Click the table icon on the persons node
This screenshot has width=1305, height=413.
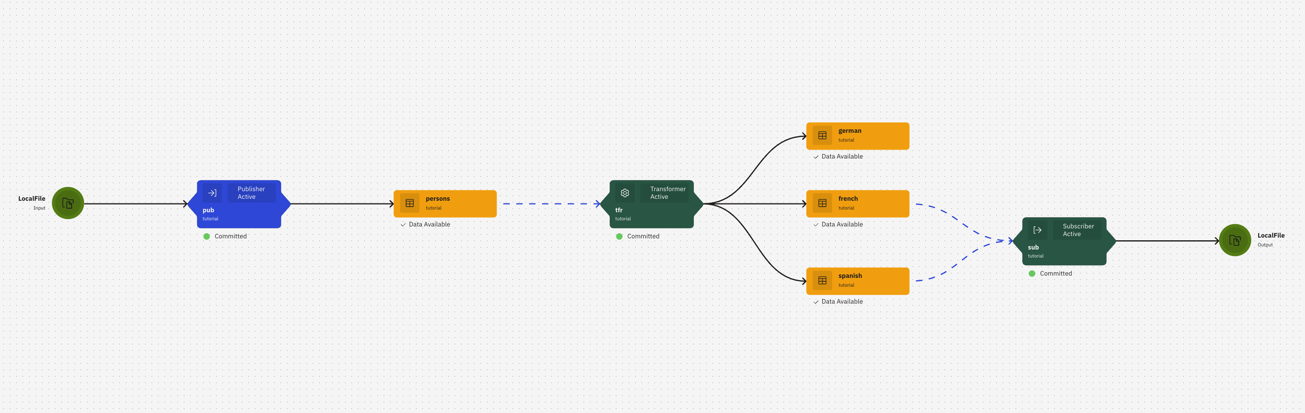409,202
